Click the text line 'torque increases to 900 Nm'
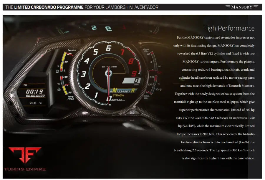The width and height of the screenshot is (265, 180). coord(216,134)
